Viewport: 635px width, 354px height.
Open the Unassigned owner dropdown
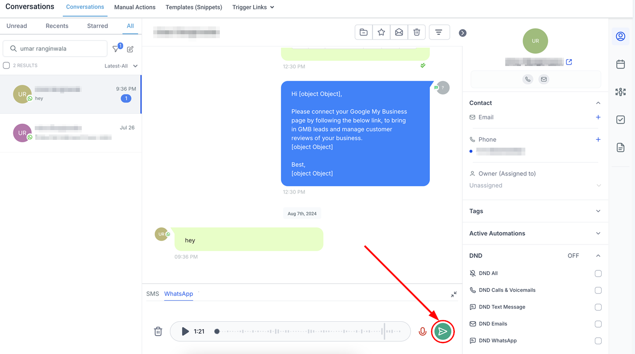(535, 185)
